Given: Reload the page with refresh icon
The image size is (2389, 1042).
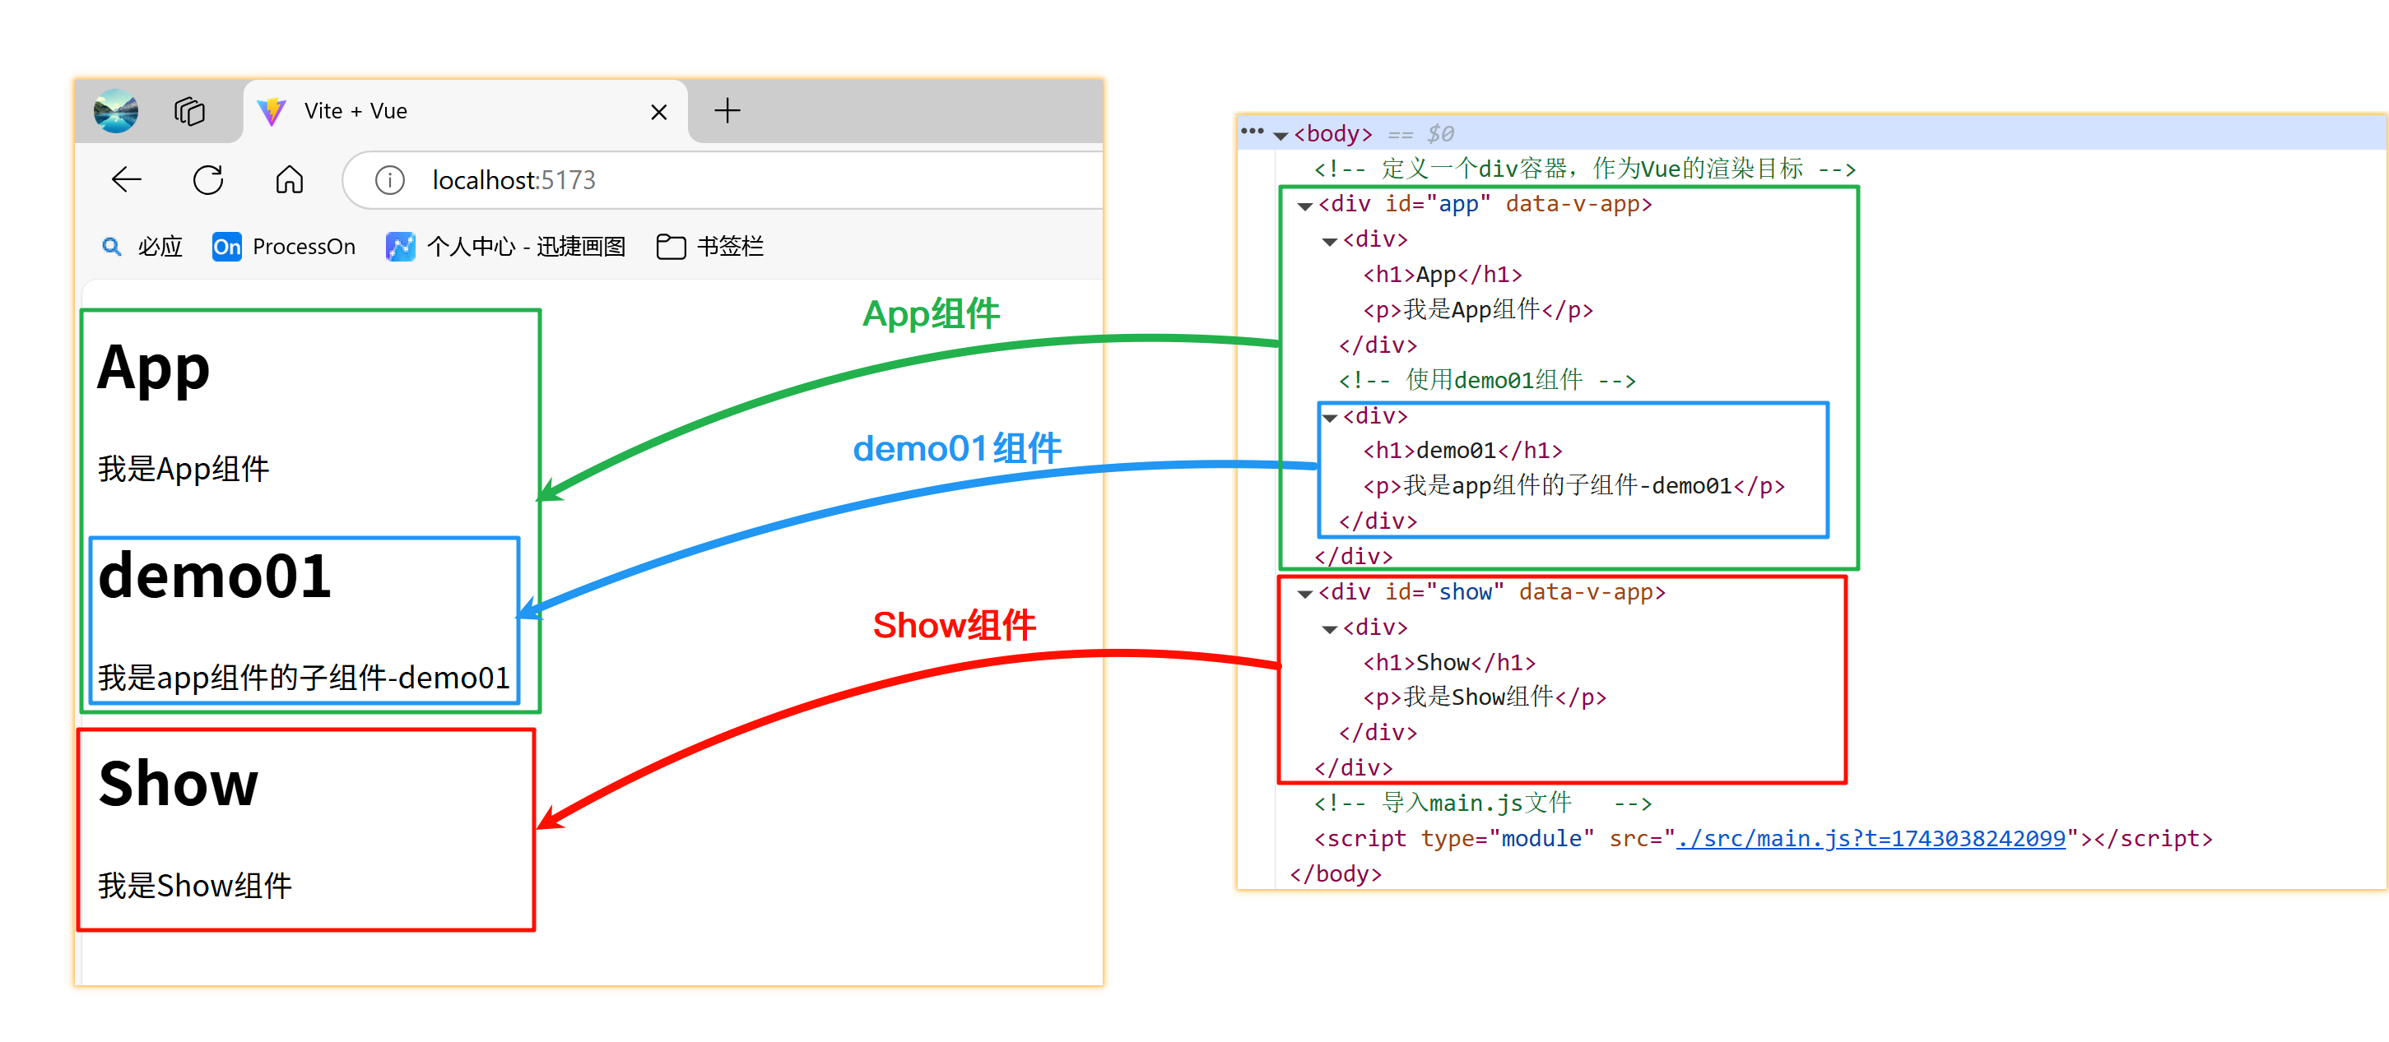Looking at the screenshot, I should [207, 180].
